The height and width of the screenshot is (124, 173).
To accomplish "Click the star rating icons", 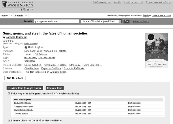I will point(8,41).
